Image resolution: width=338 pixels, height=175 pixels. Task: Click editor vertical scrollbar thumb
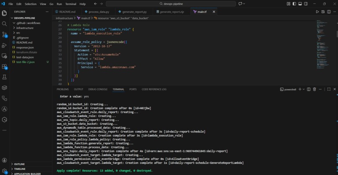(337, 34)
